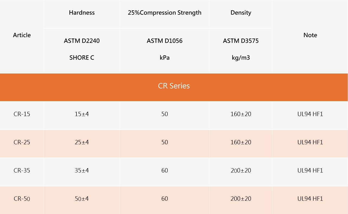
Task: Click the SHORE C unit label
Action: [x=82, y=58]
